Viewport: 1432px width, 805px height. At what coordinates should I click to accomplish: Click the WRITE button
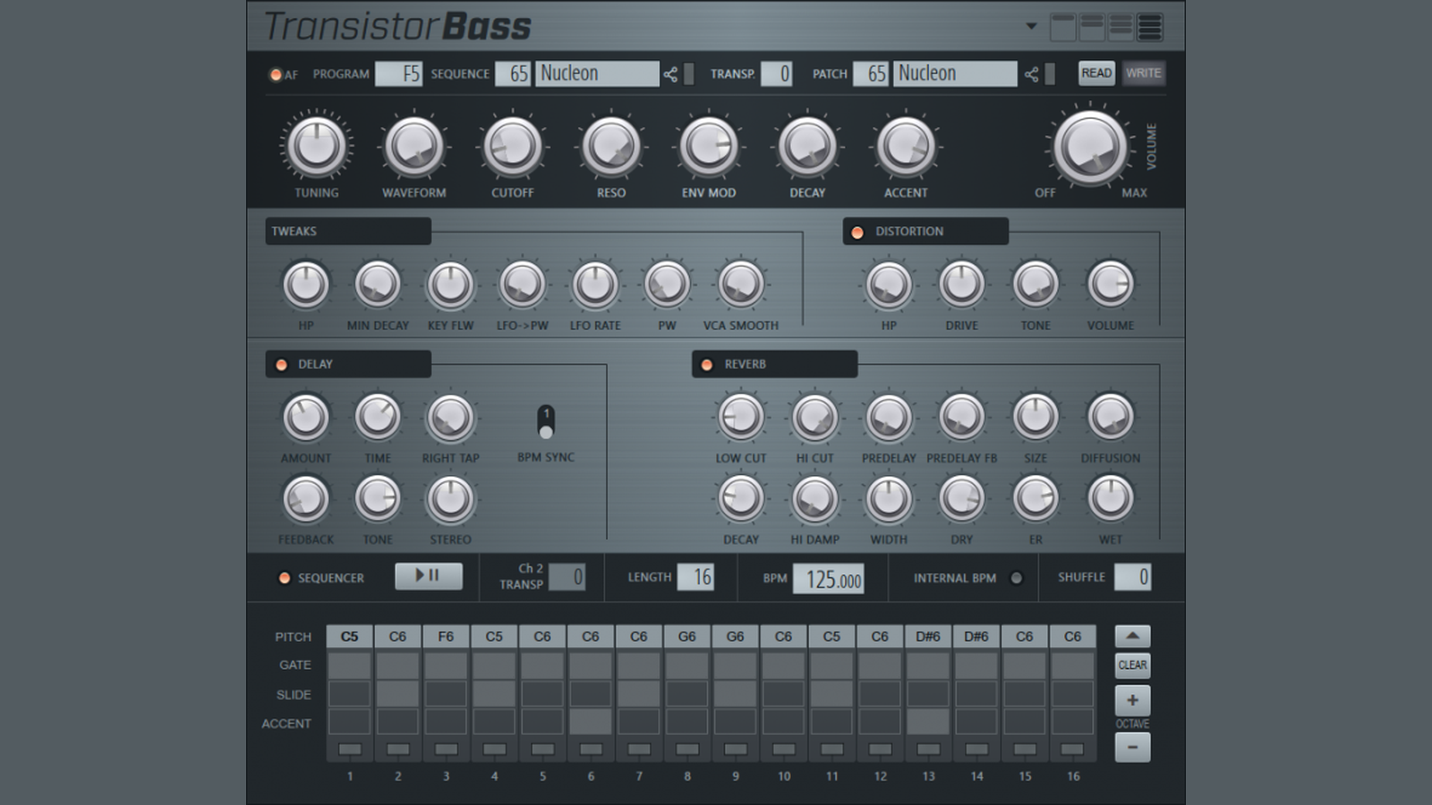pyautogui.click(x=1143, y=73)
